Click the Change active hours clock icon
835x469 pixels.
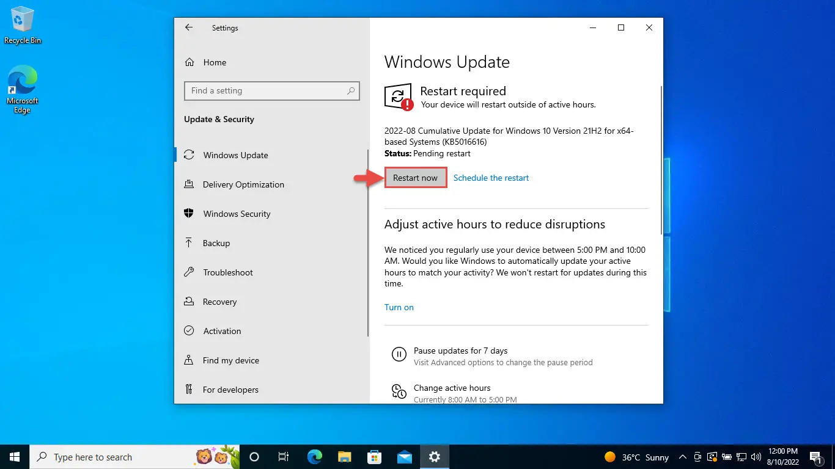[399, 391]
